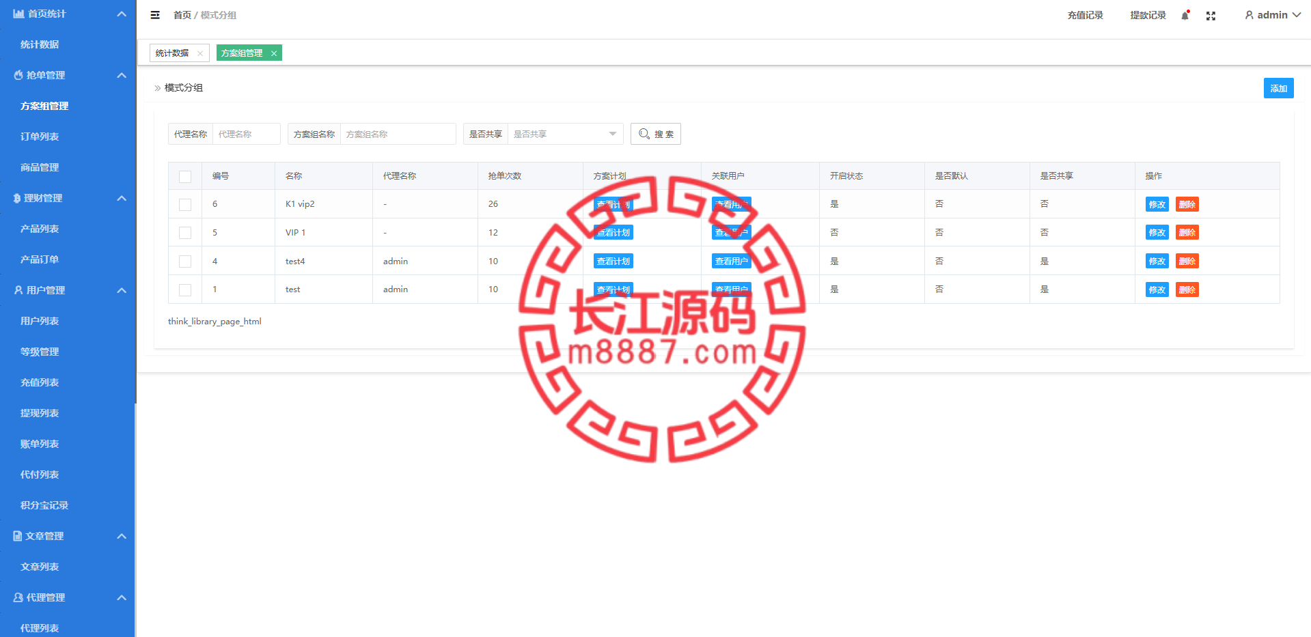Click the 理财管理 money icon
The height and width of the screenshot is (637, 1311).
click(17, 198)
